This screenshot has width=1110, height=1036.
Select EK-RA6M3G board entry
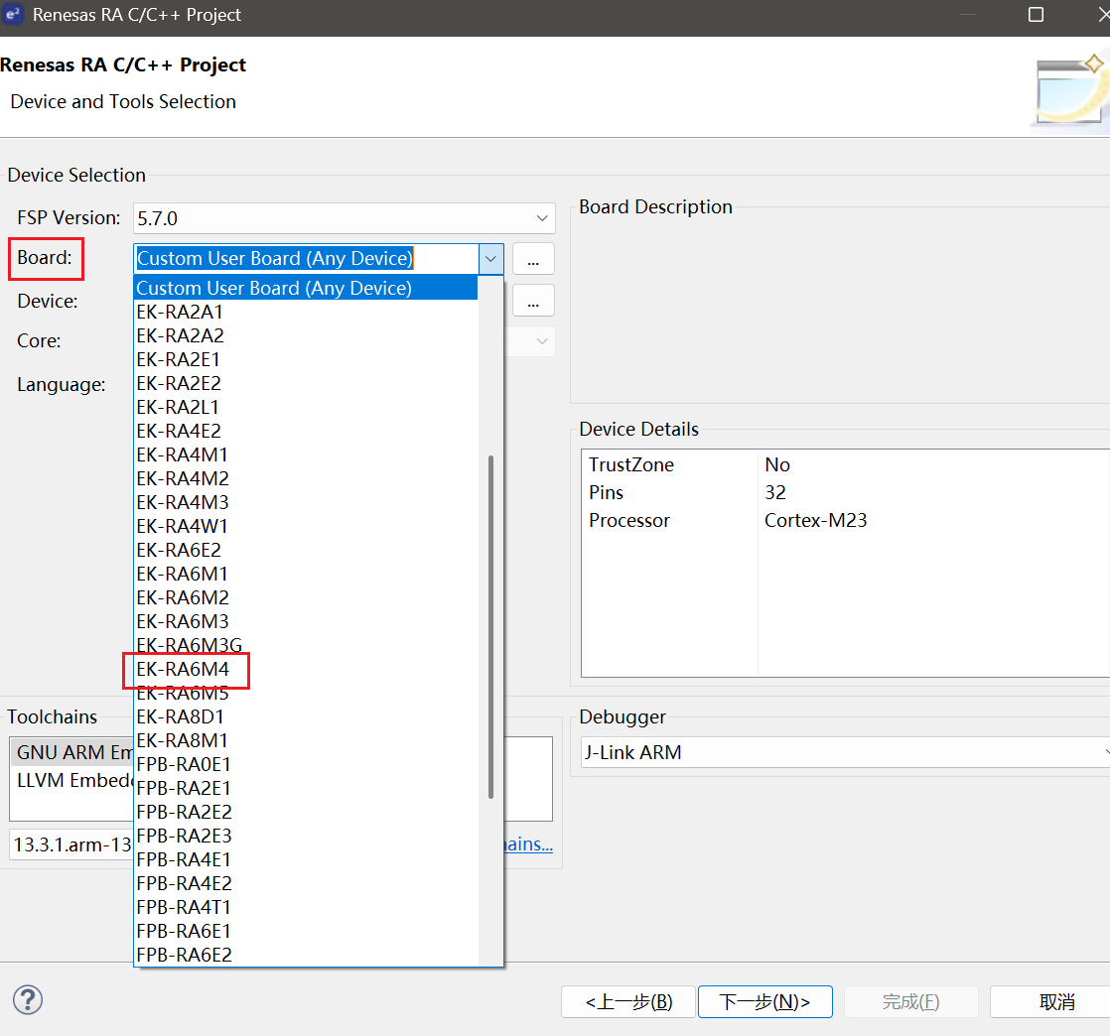(x=306, y=645)
